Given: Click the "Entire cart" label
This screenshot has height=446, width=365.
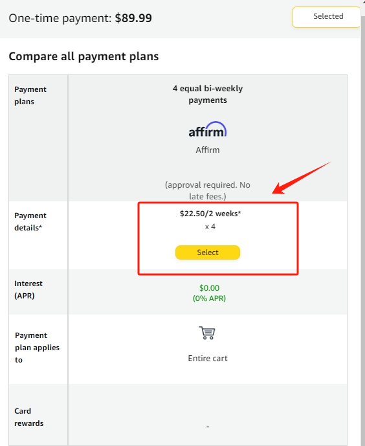Looking at the screenshot, I should [x=208, y=359].
